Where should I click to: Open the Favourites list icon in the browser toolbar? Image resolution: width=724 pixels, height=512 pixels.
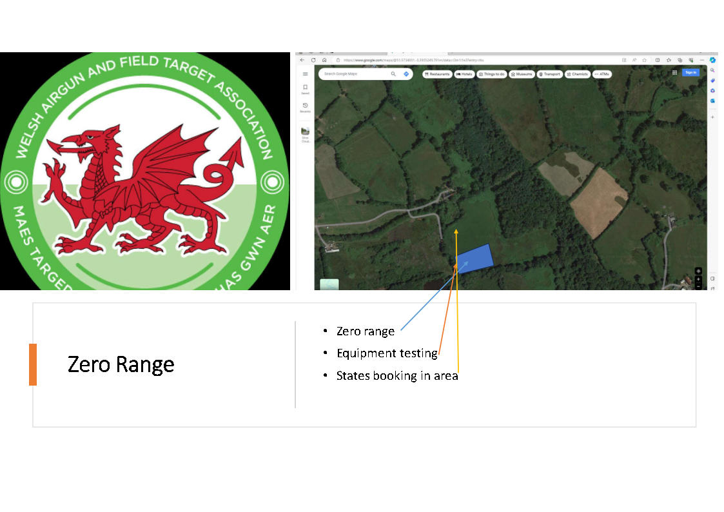(x=669, y=60)
